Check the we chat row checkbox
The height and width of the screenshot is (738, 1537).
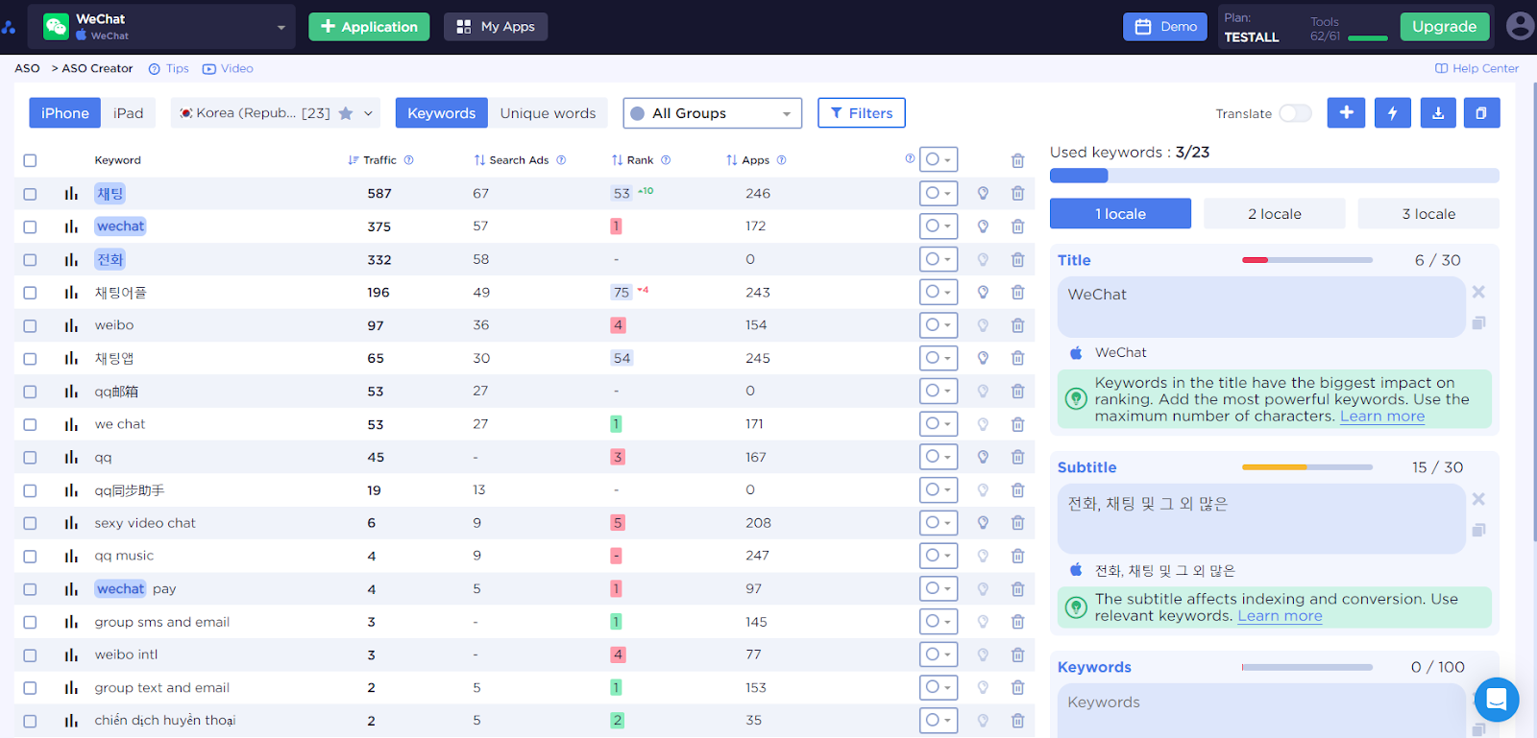pos(30,424)
